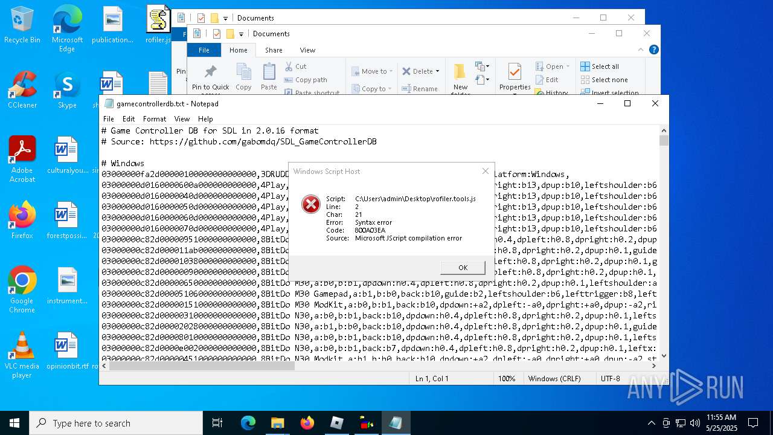Screen dimensions: 773x435
Task: Select forestpossi Word document on desktop
Action: coord(67,220)
